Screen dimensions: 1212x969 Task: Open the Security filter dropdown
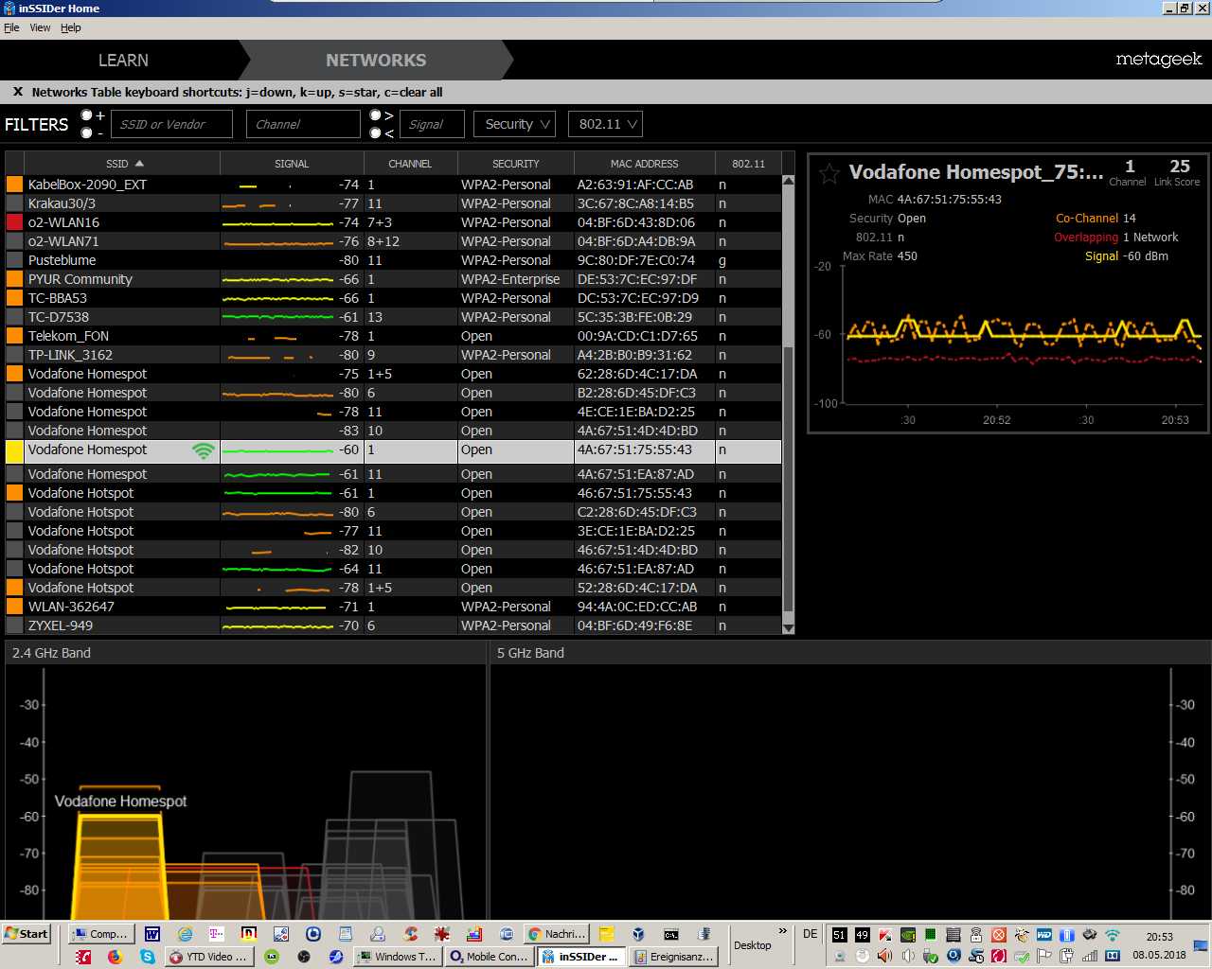[x=515, y=124]
